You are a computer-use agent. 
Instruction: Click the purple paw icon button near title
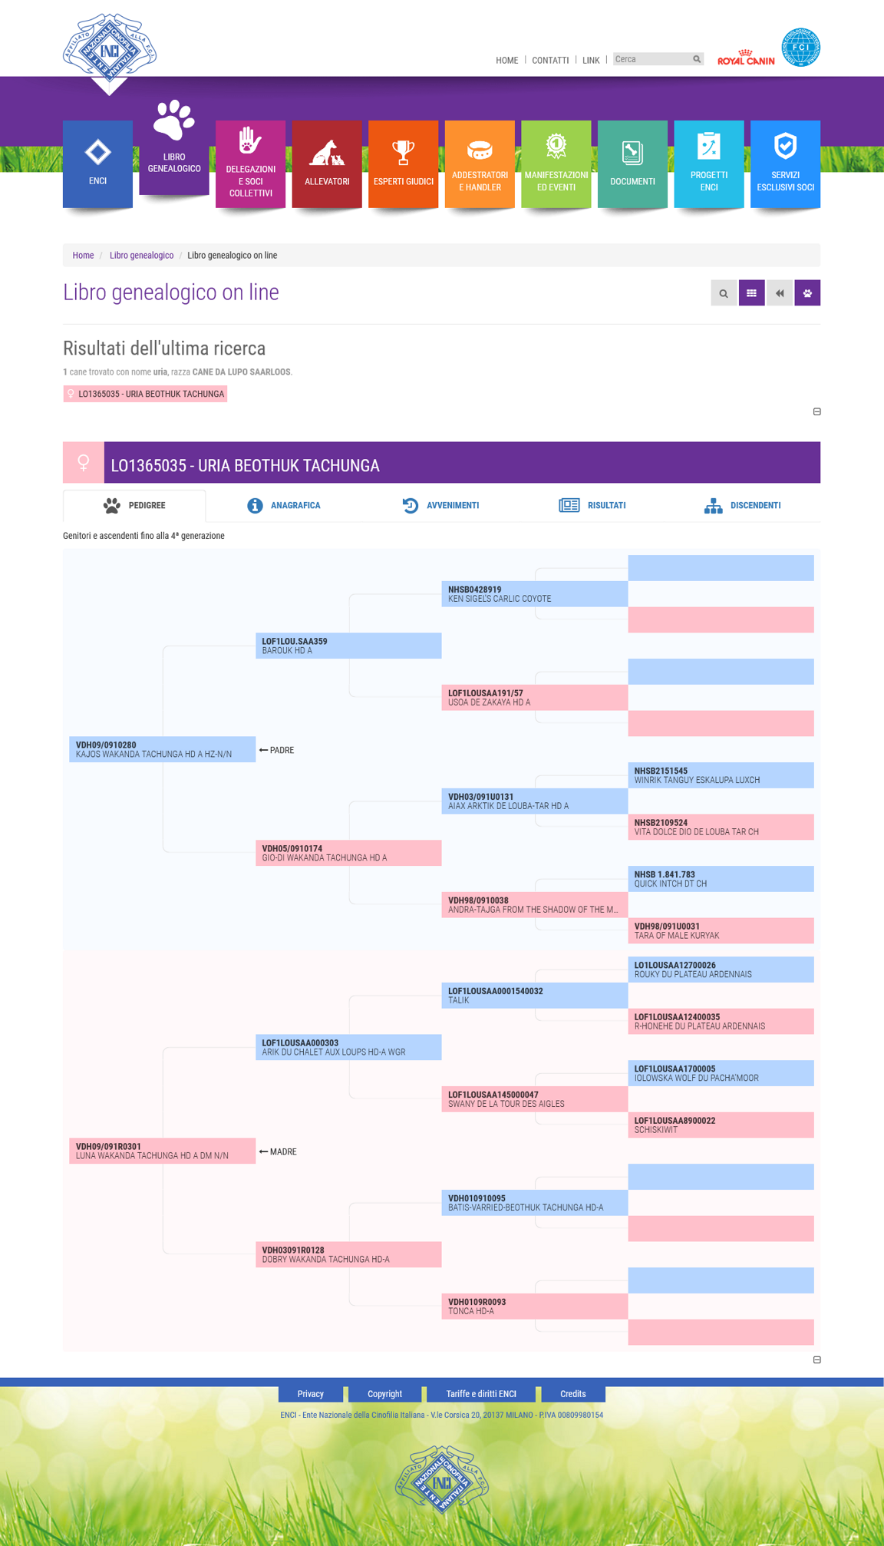coord(807,293)
